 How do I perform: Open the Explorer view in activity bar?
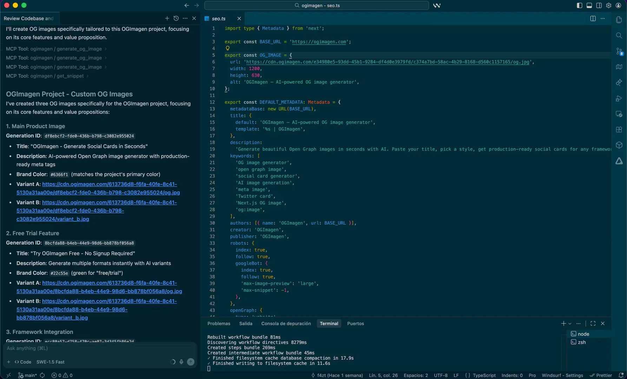pos(619,20)
